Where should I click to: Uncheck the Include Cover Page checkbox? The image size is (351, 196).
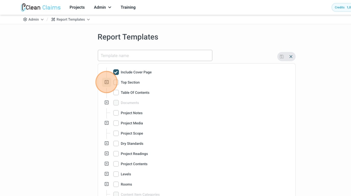(x=116, y=72)
